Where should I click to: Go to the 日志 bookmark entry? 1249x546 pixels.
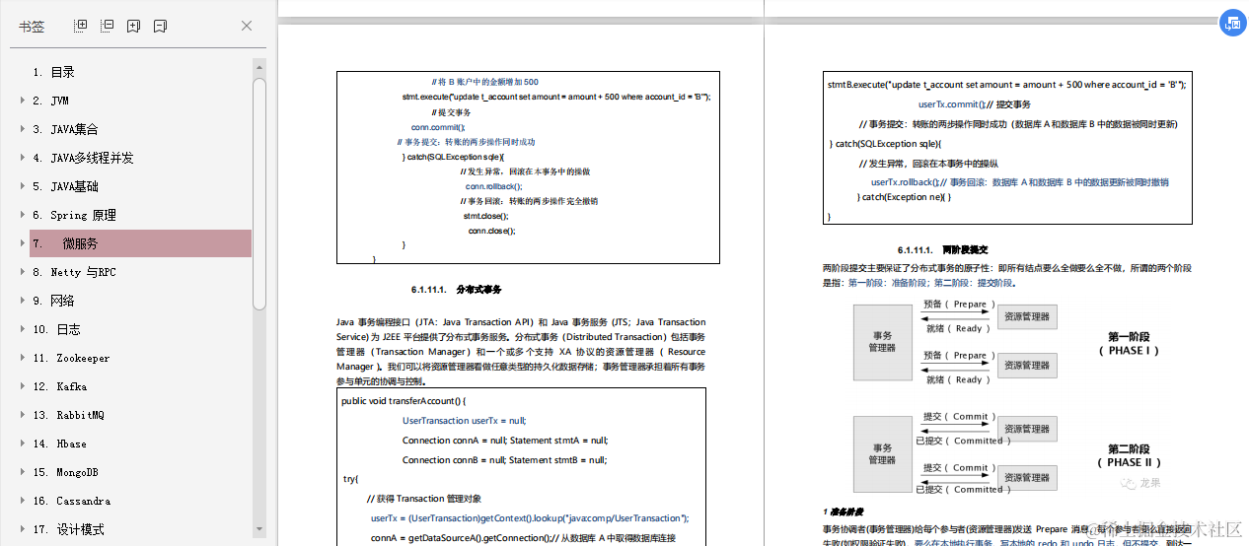coord(56,329)
